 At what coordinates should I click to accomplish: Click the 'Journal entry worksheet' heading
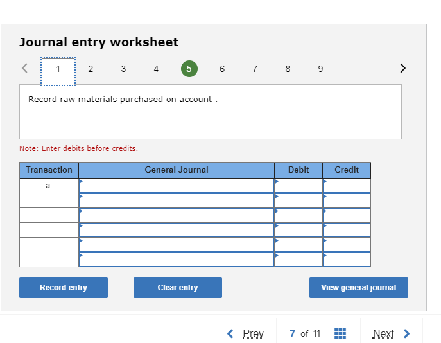click(99, 42)
